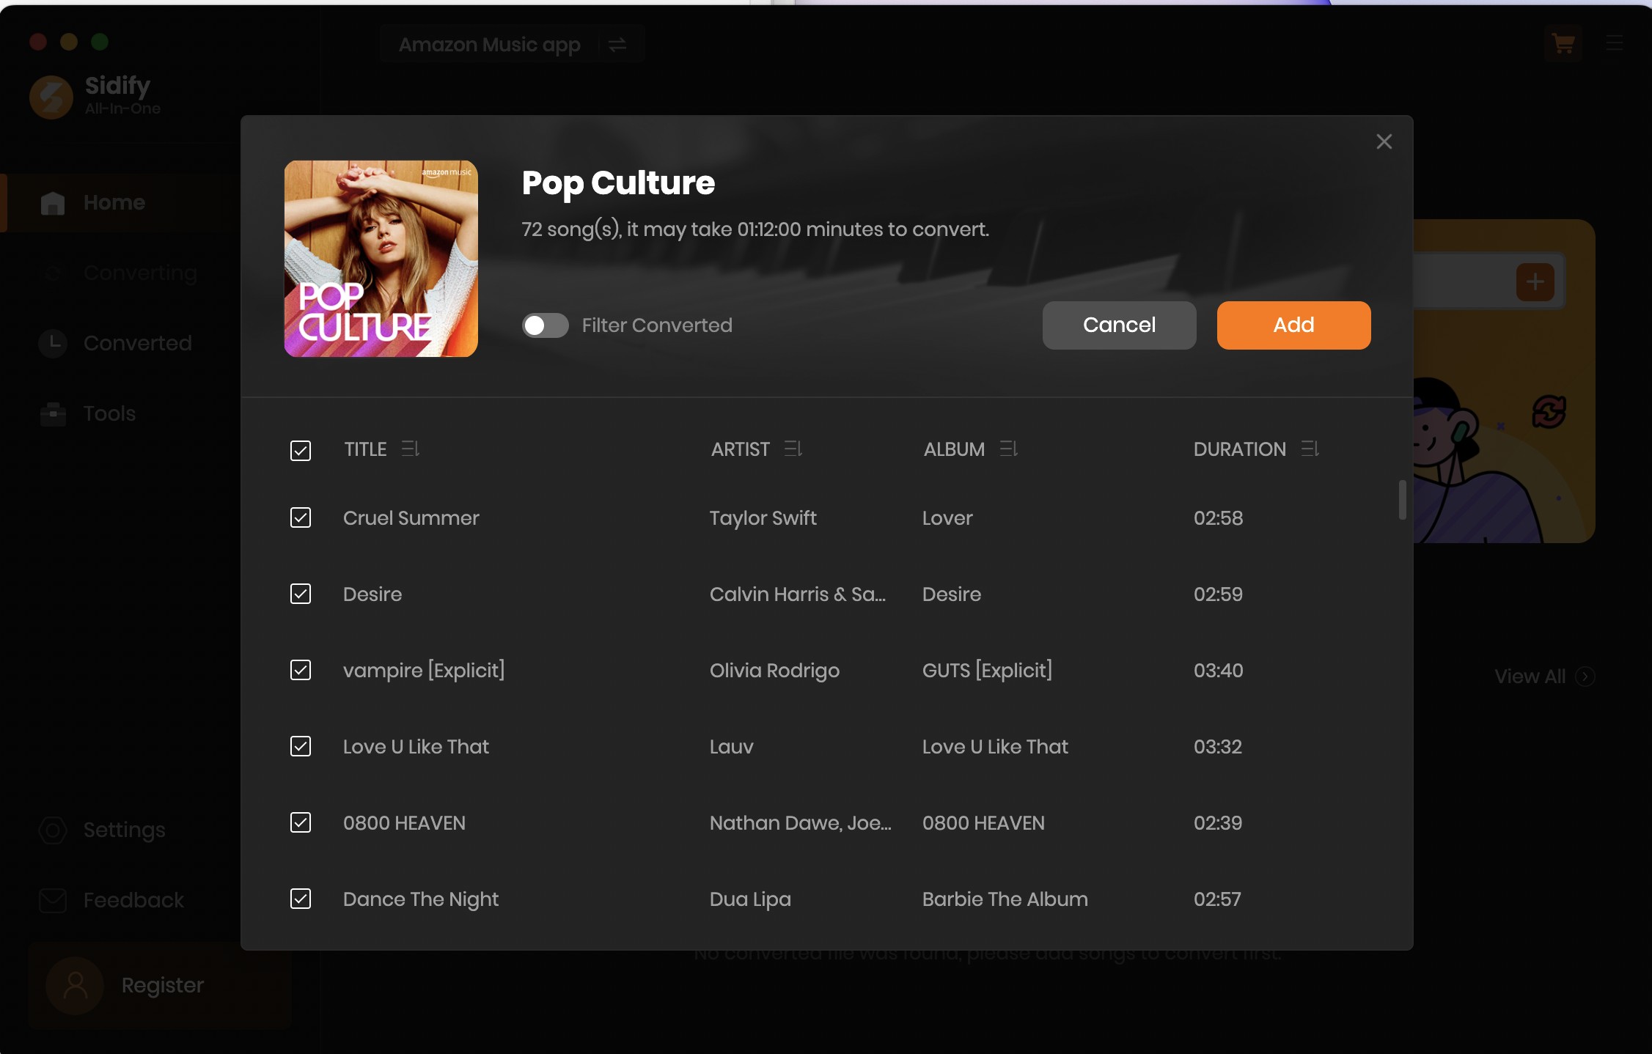Uncheck the Cruel Summer checkbox
Image resolution: width=1652 pixels, height=1054 pixels.
(x=301, y=517)
